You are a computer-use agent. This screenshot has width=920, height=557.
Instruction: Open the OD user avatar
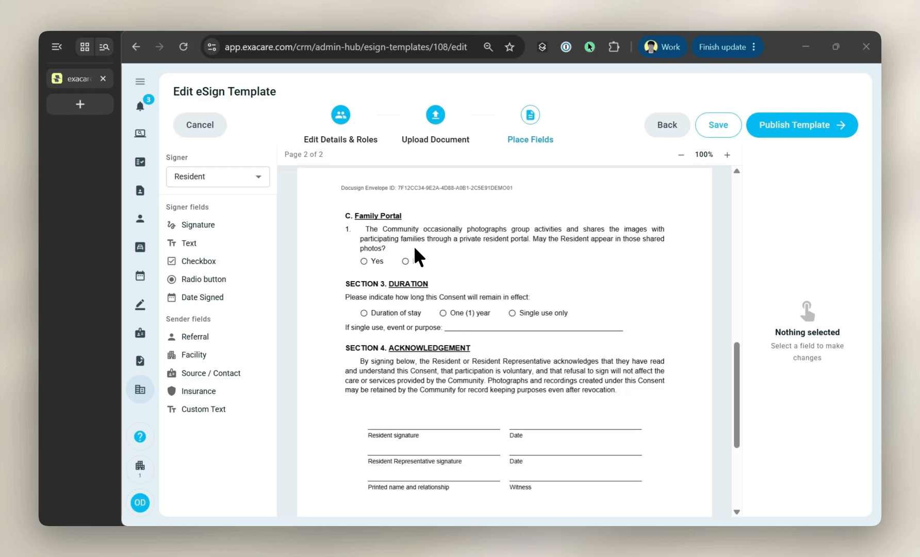(140, 503)
